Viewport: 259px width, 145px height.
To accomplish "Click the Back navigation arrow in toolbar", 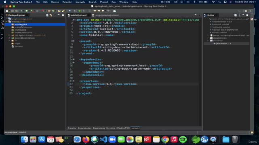I will [x=103, y=11].
